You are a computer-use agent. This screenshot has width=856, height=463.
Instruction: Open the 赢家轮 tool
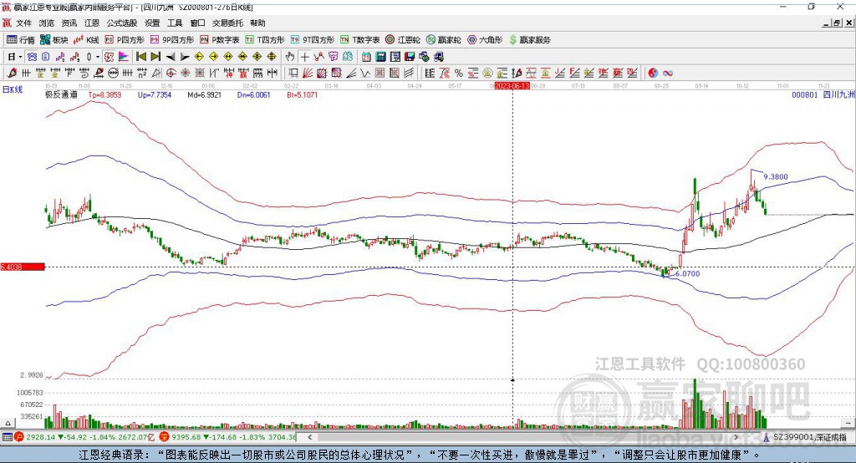(x=443, y=40)
